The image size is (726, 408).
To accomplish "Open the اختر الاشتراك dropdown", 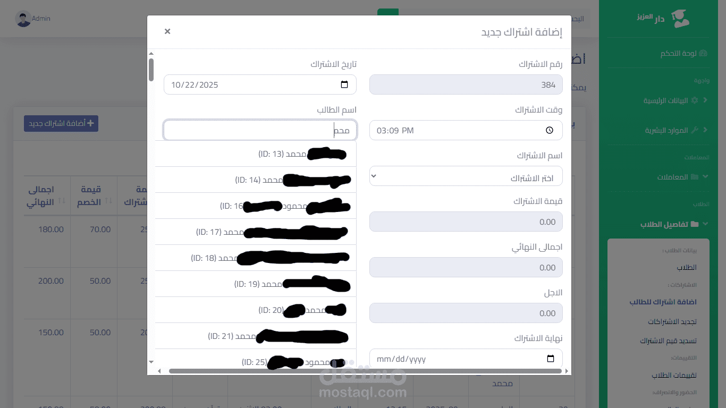I will pos(466,176).
